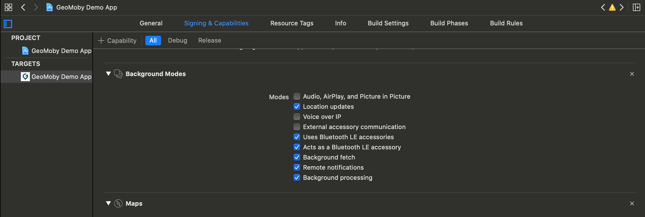Add a new Capability
The image size is (645, 217).
coord(117,41)
